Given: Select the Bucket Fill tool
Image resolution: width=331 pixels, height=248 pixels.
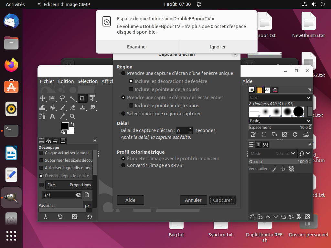Looking at the screenshot, I should [52, 107].
